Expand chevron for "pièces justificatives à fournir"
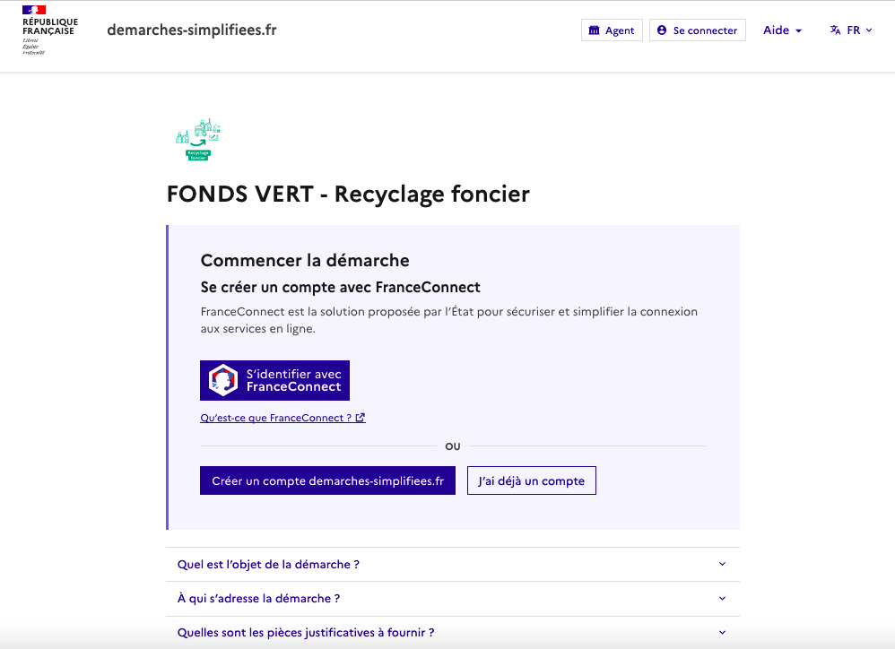This screenshot has height=649, width=895. (722, 633)
